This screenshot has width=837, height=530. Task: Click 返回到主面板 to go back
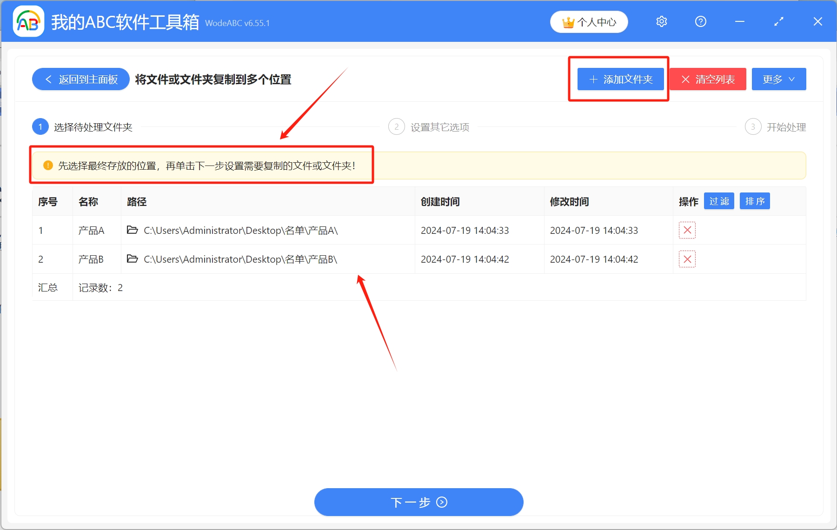pyautogui.click(x=80, y=79)
